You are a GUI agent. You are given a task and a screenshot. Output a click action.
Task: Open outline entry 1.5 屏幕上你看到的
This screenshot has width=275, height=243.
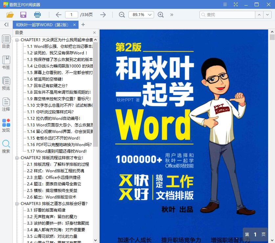pyautogui.click(x=60, y=73)
